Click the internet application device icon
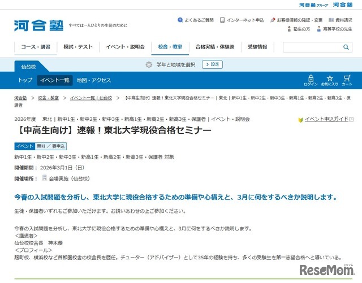This screenshot has width=362, height=283. point(222,20)
